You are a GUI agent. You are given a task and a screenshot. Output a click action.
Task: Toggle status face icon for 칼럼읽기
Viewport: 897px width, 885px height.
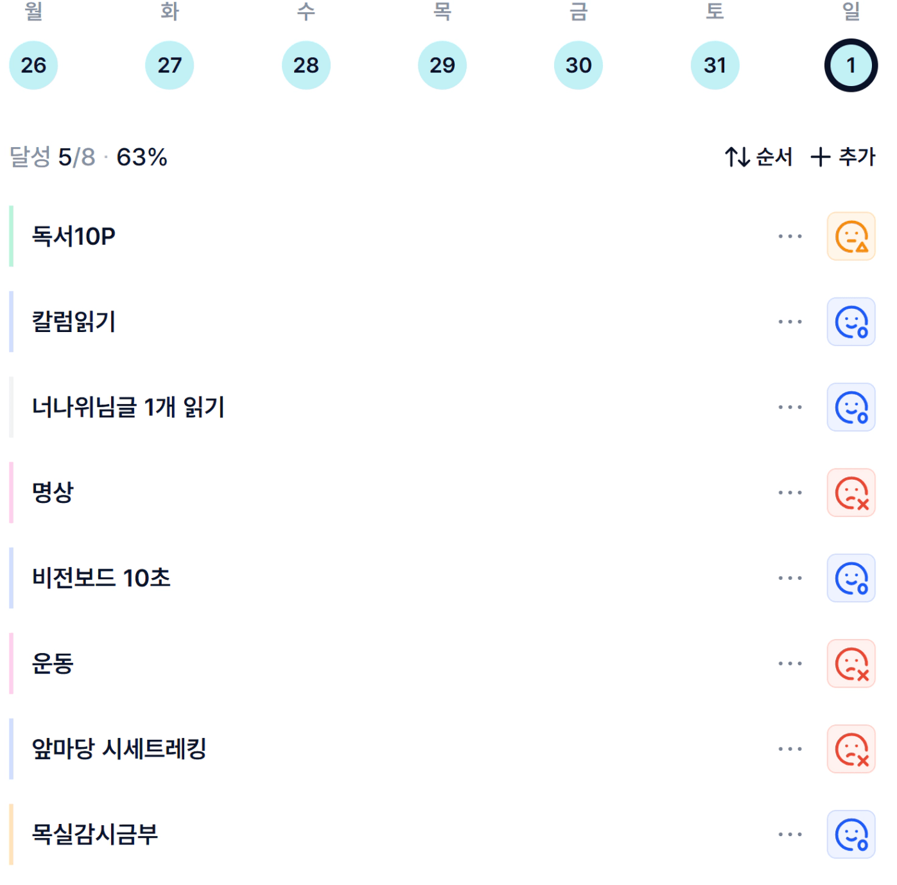tap(851, 322)
